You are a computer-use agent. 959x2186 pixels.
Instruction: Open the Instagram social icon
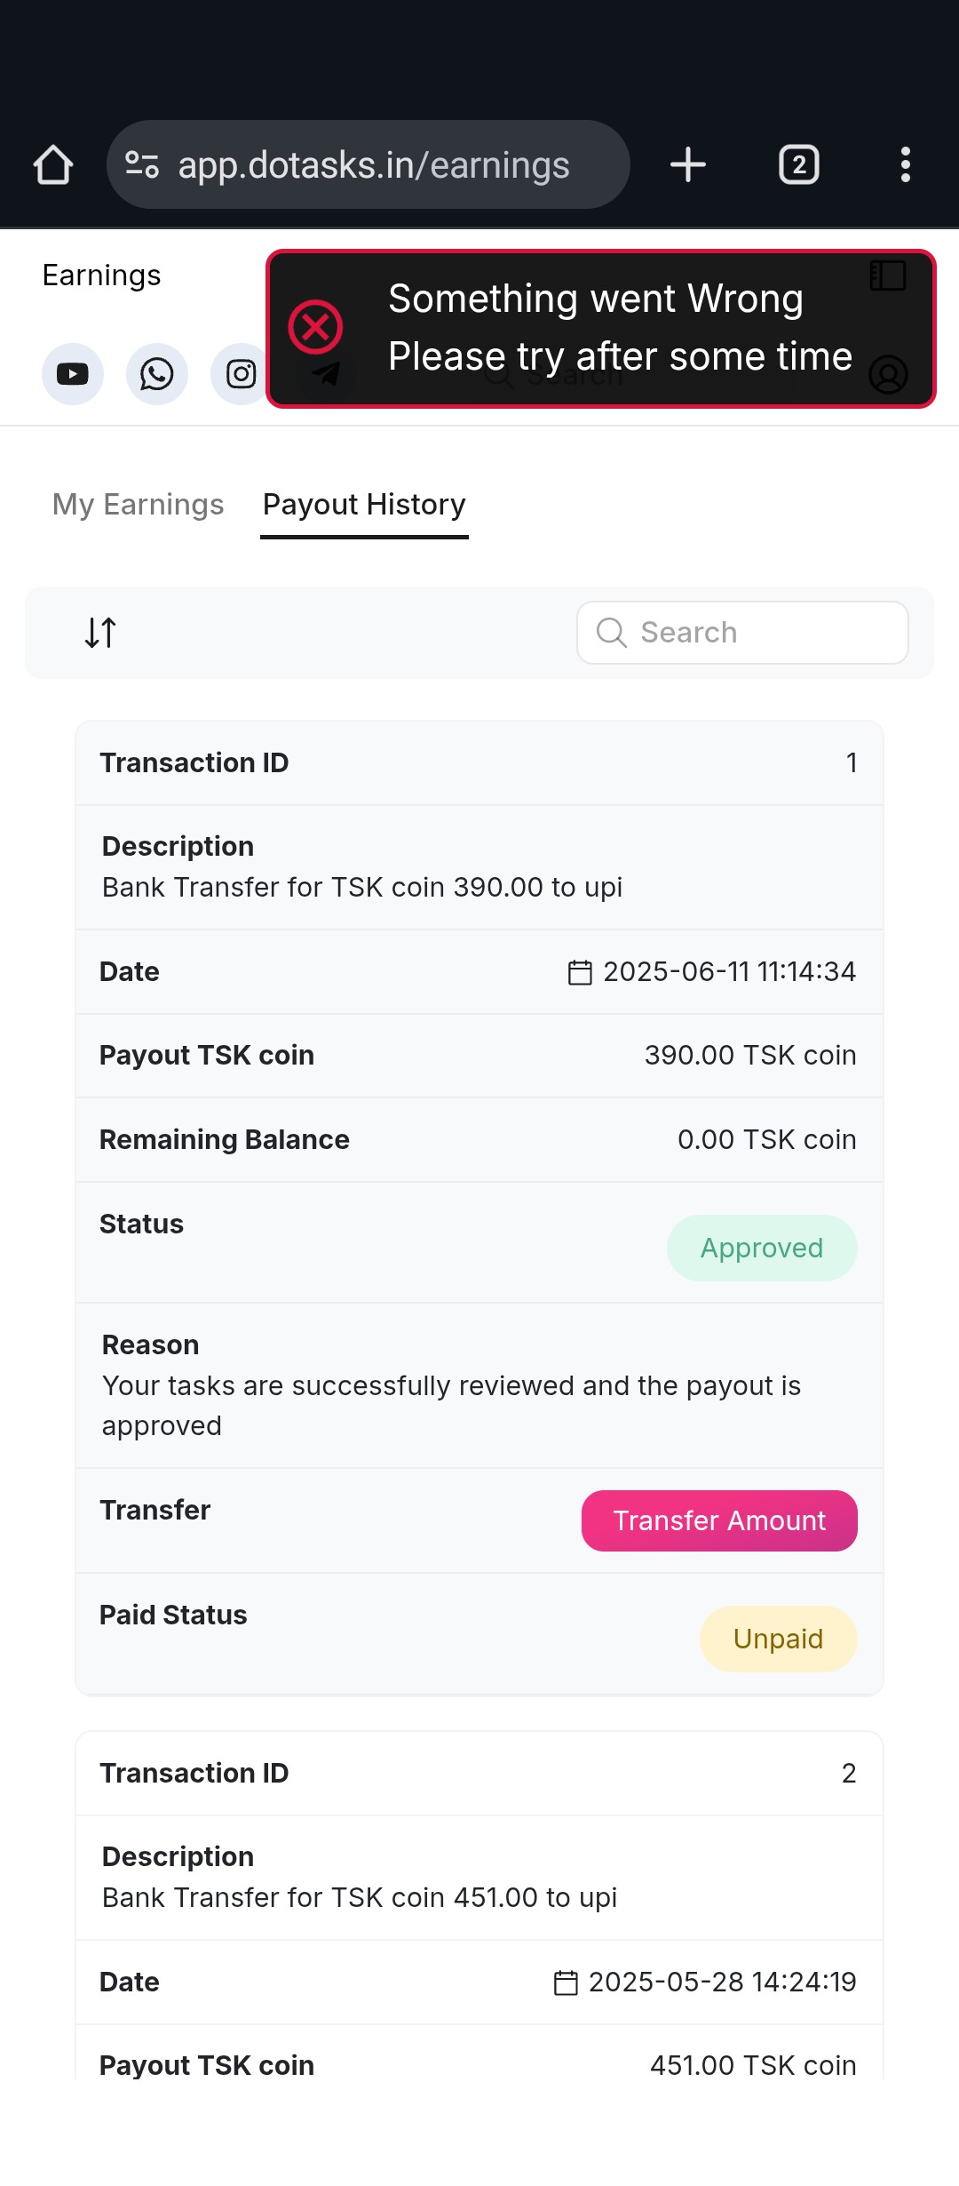pos(240,374)
